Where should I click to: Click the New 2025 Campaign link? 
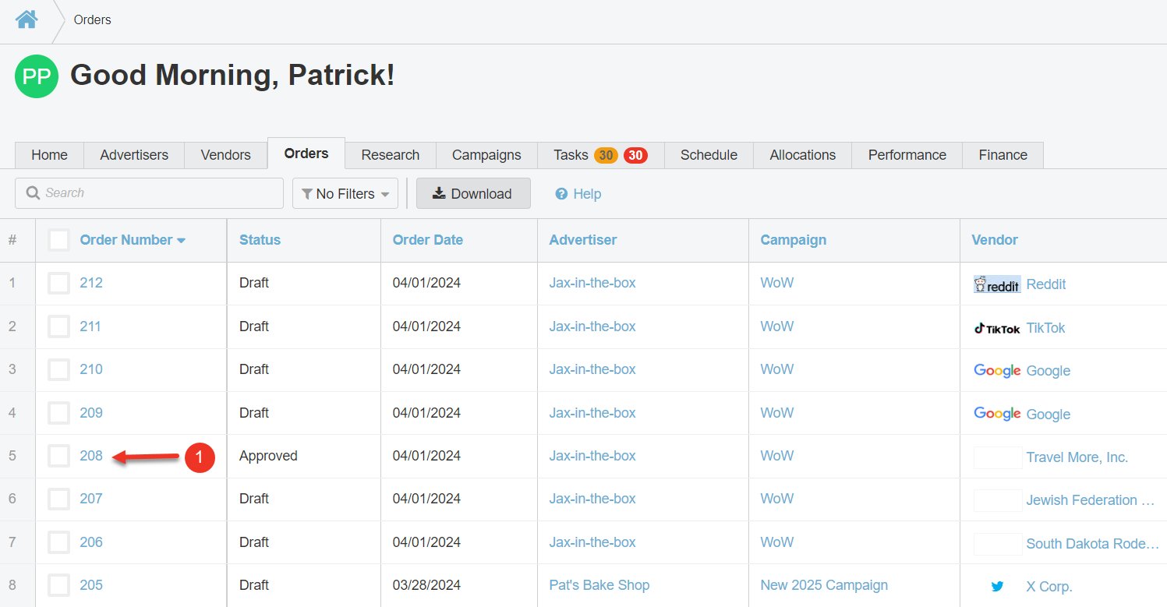824,584
